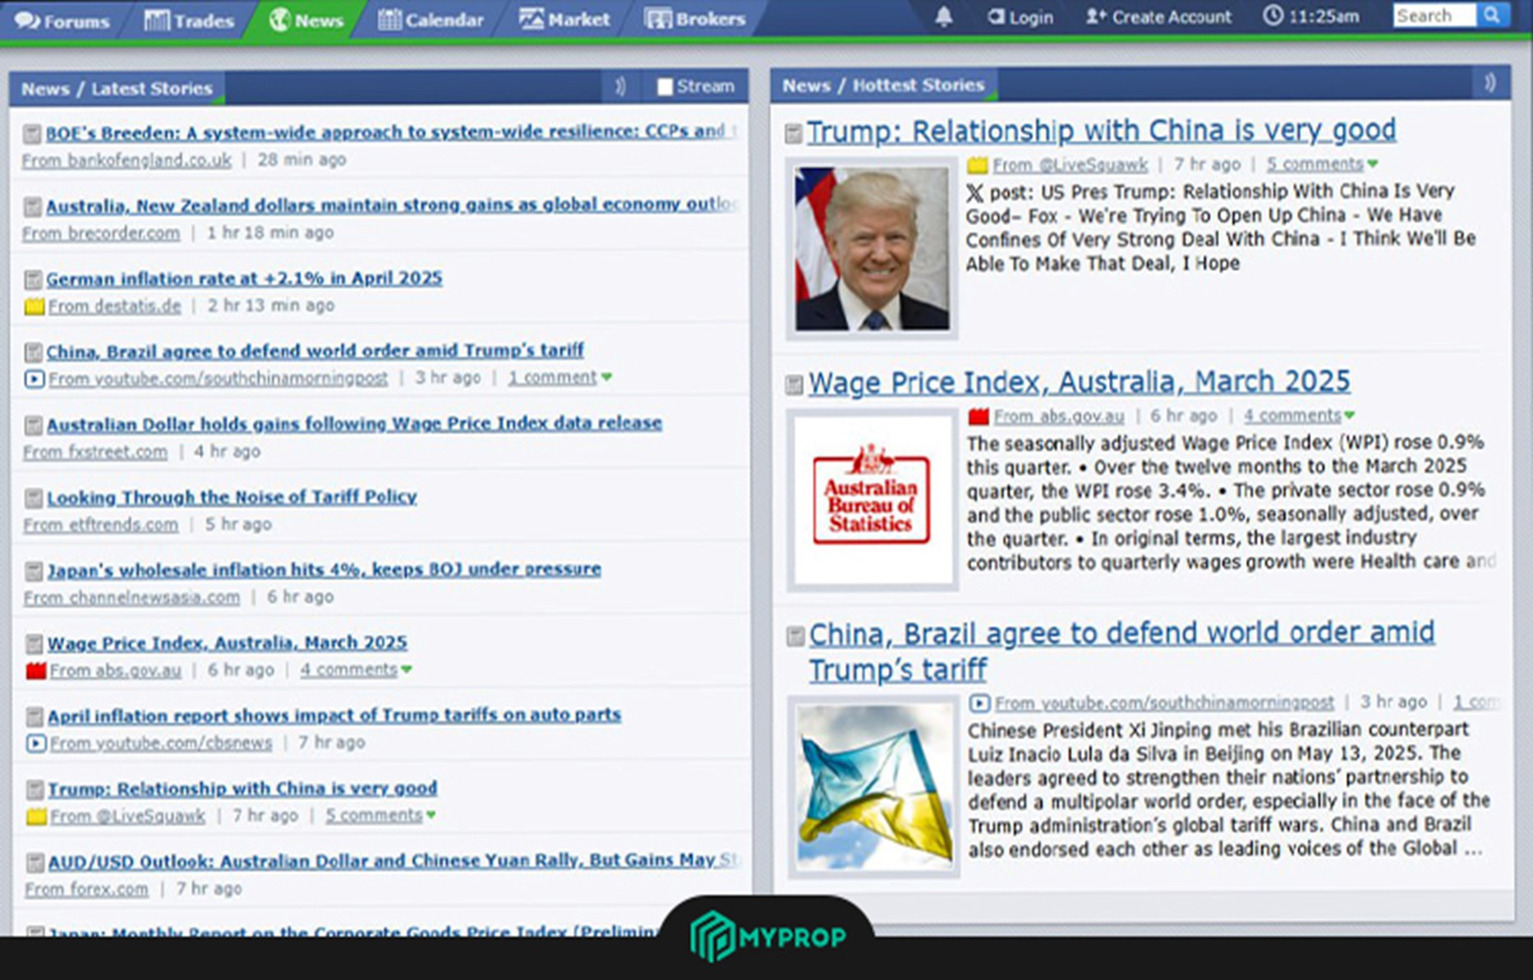This screenshot has width=1533, height=980.
Task: Click the 11:25am clock display
Action: point(1311,16)
